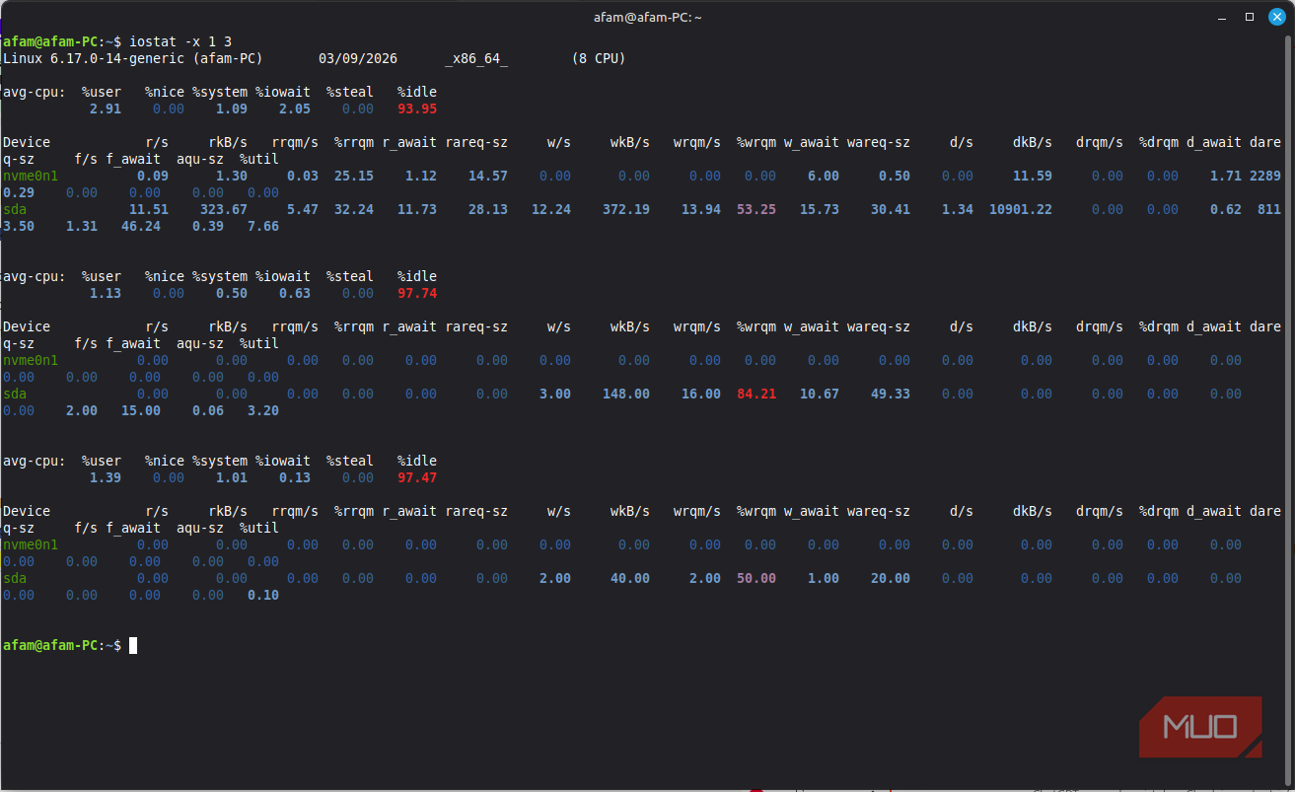The image size is (1295, 792).
Task: Click the kernel text Linux 6.17.0-14-generic
Action: point(94,58)
